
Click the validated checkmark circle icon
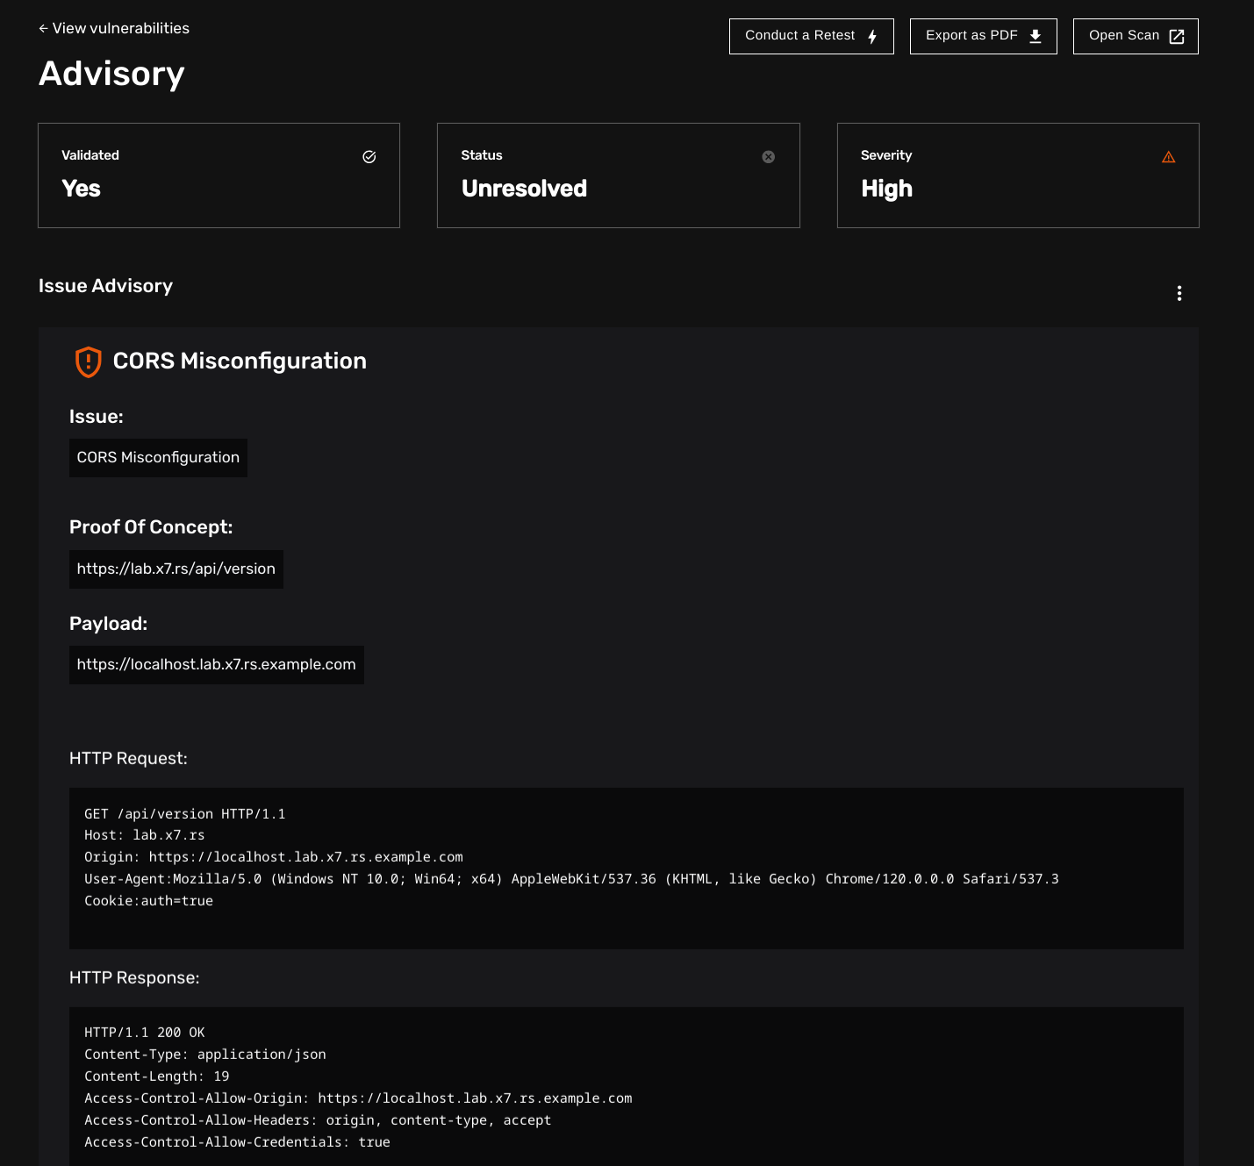click(369, 157)
